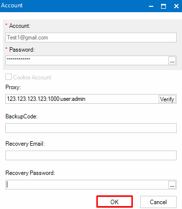This screenshot has height=209, width=182.
Task: Toggle the Cookie Account checkbox
Action: 8,77
